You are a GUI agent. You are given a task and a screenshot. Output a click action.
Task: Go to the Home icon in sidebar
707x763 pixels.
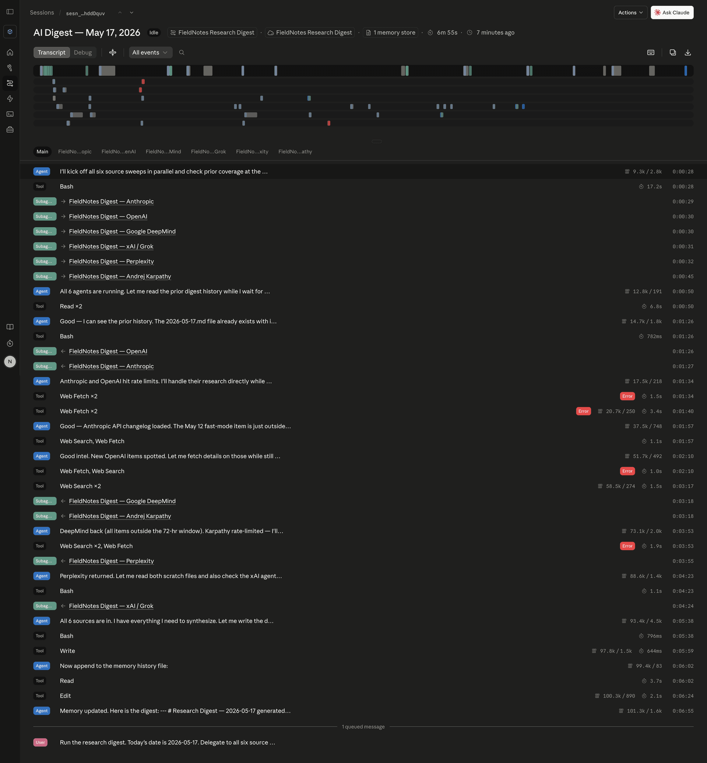point(10,52)
